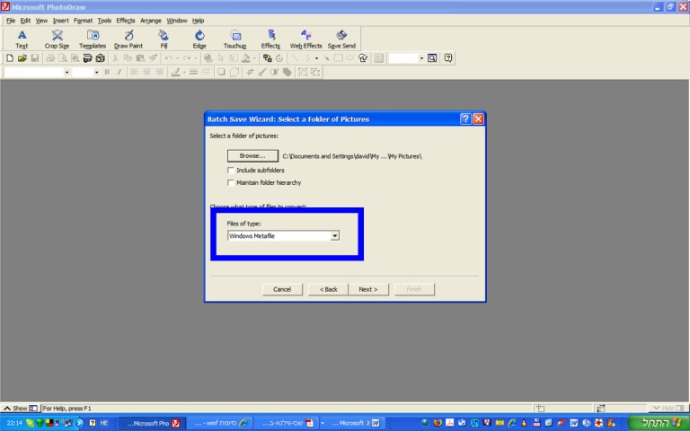Screen dimensions: 690x431
Task: Open the Web Effects visual menu
Action: point(305,39)
